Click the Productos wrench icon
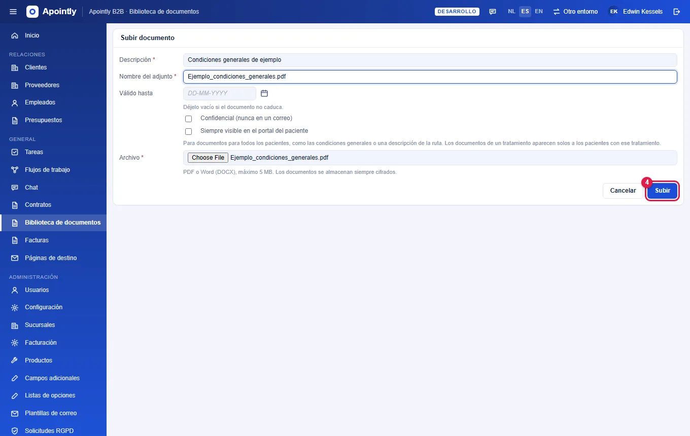This screenshot has height=436, width=690. point(15,360)
